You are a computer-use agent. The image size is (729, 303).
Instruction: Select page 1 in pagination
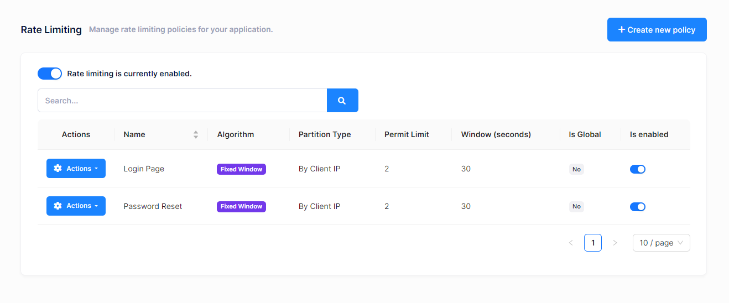pos(593,243)
